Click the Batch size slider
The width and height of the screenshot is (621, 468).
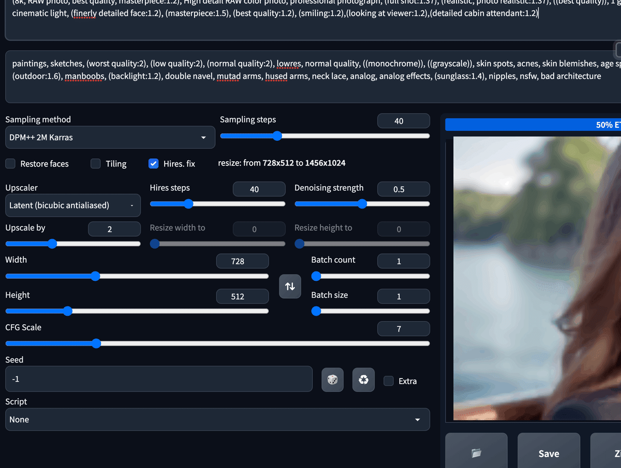click(371, 311)
